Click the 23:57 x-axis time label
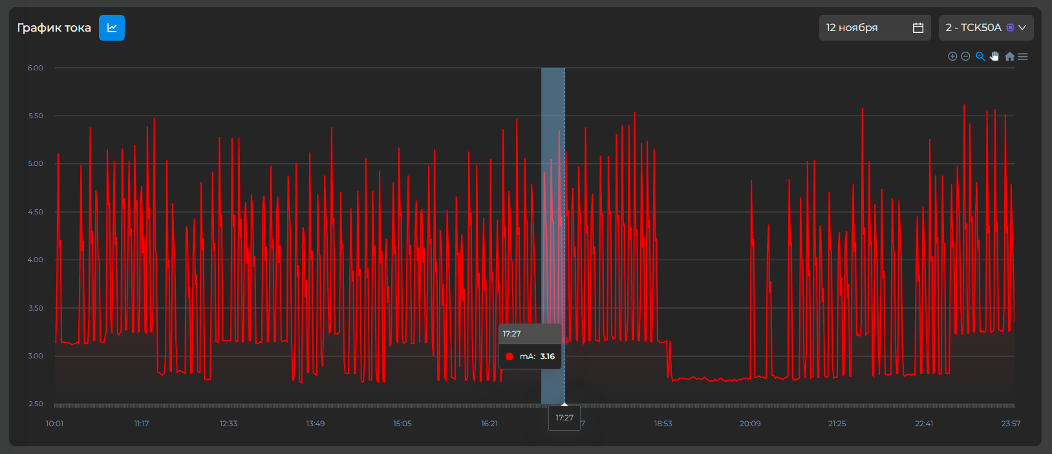 point(1011,424)
